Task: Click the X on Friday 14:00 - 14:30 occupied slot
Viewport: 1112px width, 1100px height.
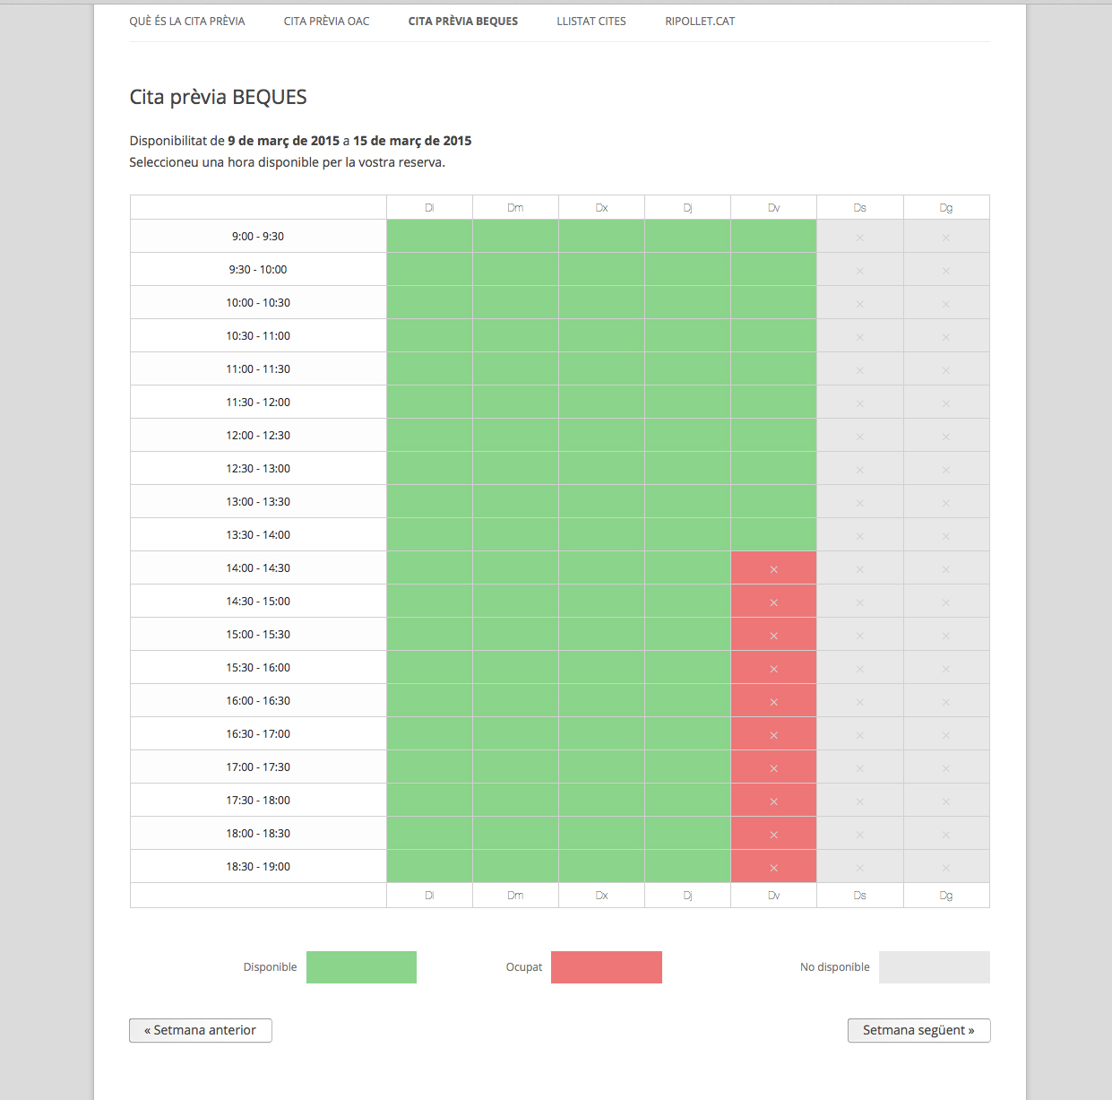Action: point(773,569)
